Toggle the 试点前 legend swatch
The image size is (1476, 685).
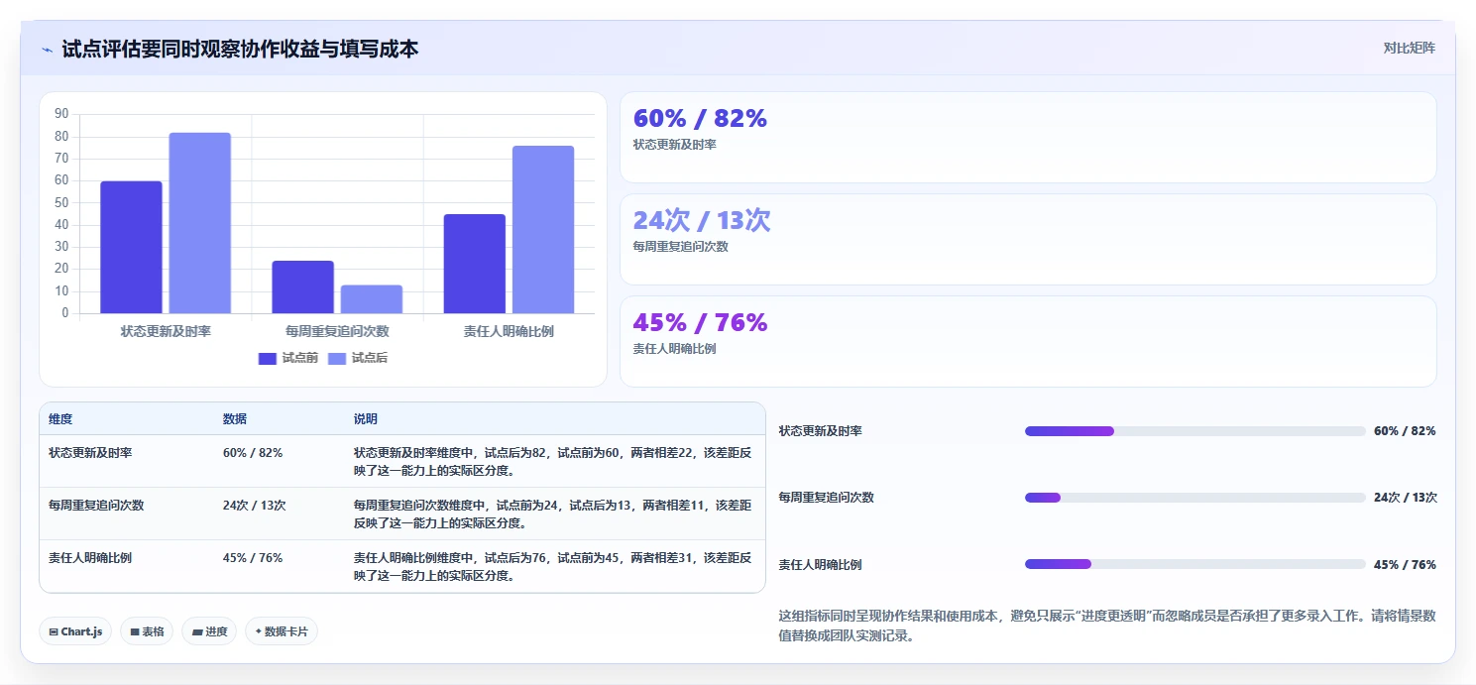click(x=268, y=359)
